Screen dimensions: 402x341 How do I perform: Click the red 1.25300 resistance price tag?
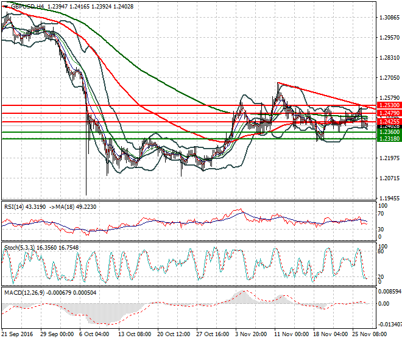(x=389, y=105)
